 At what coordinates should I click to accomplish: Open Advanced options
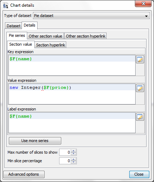tap(24, 174)
